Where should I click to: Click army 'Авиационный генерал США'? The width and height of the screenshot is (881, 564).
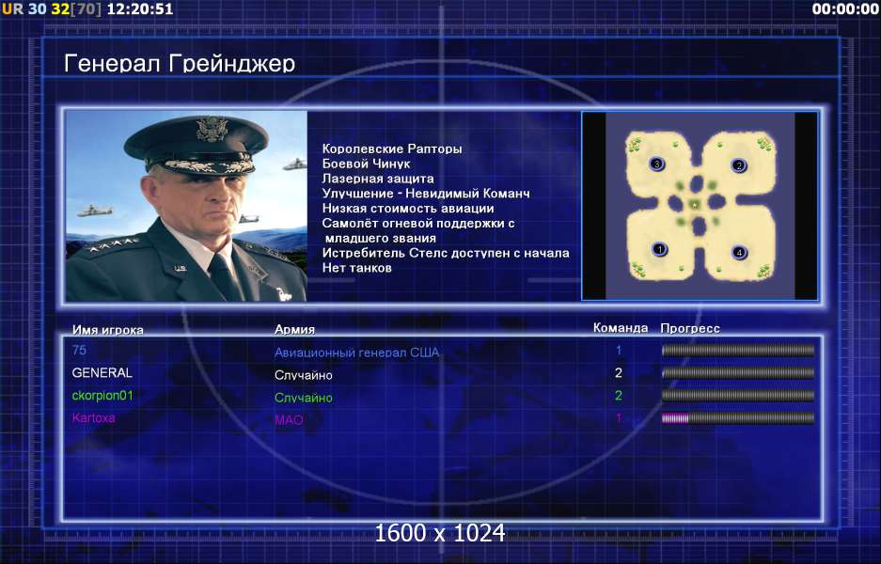[356, 352]
